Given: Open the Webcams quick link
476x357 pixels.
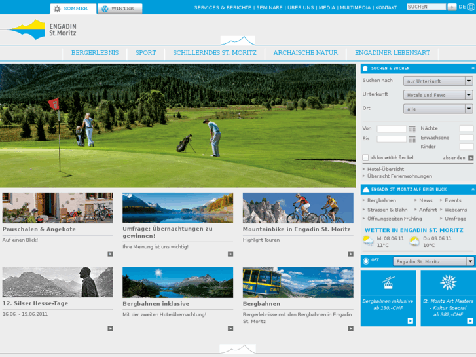Looking at the screenshot, I should point(456,210).
